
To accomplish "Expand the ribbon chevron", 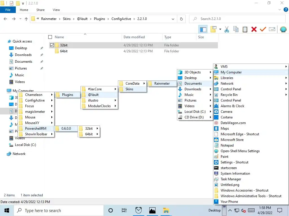I will [x=279, y=10].
